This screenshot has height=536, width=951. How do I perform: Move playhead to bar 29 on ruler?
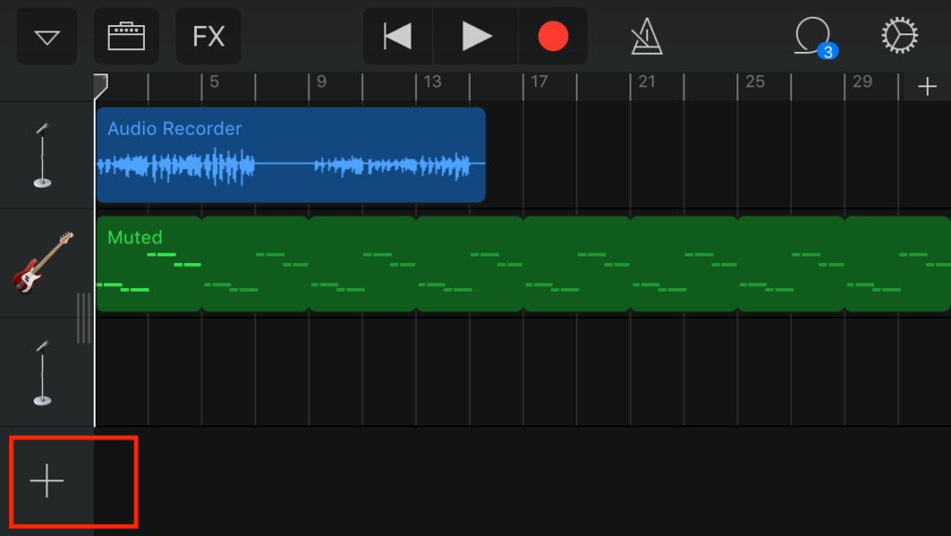(x=862, y=82)
